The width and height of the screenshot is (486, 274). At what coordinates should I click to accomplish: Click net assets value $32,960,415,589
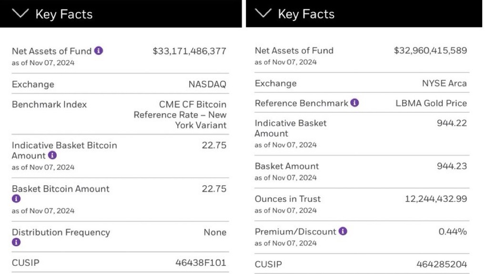(x=430, y=51)
